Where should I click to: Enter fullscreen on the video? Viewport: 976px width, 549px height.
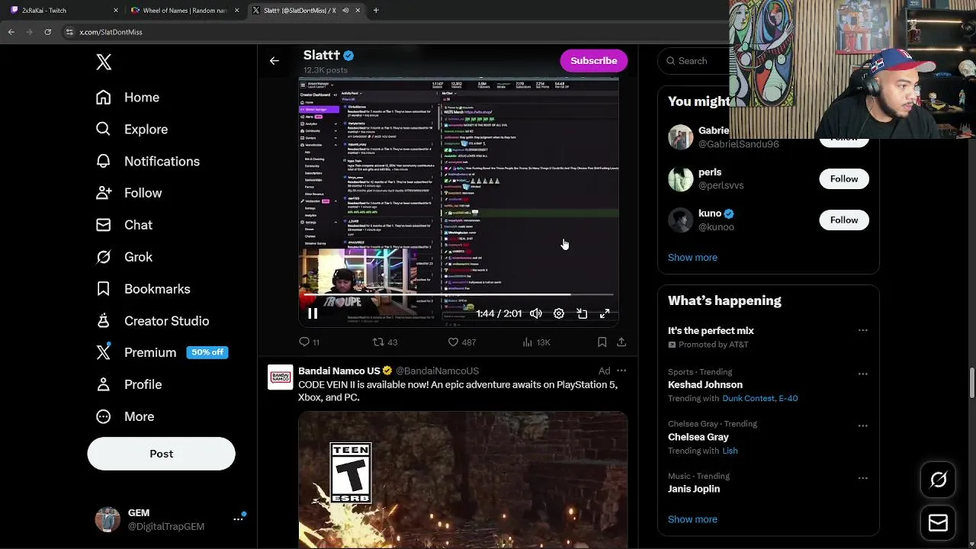pos(605,313)
